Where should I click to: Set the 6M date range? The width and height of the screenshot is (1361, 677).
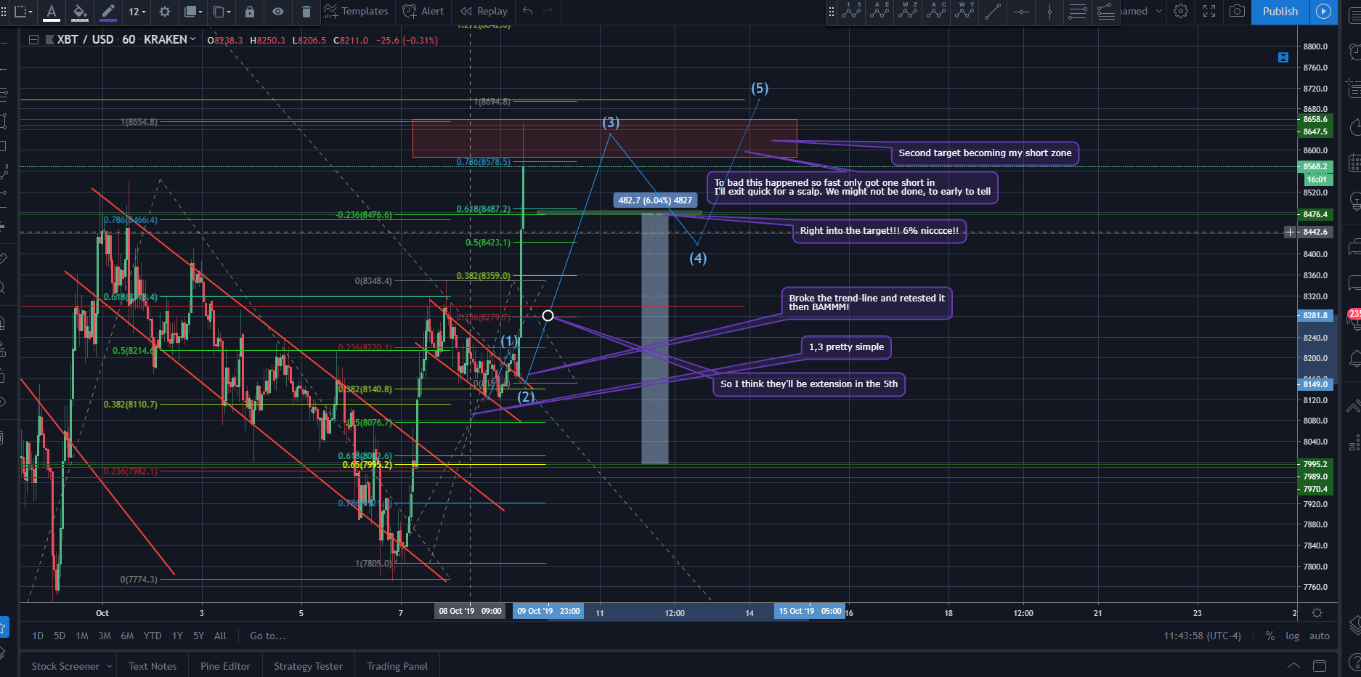127,636
